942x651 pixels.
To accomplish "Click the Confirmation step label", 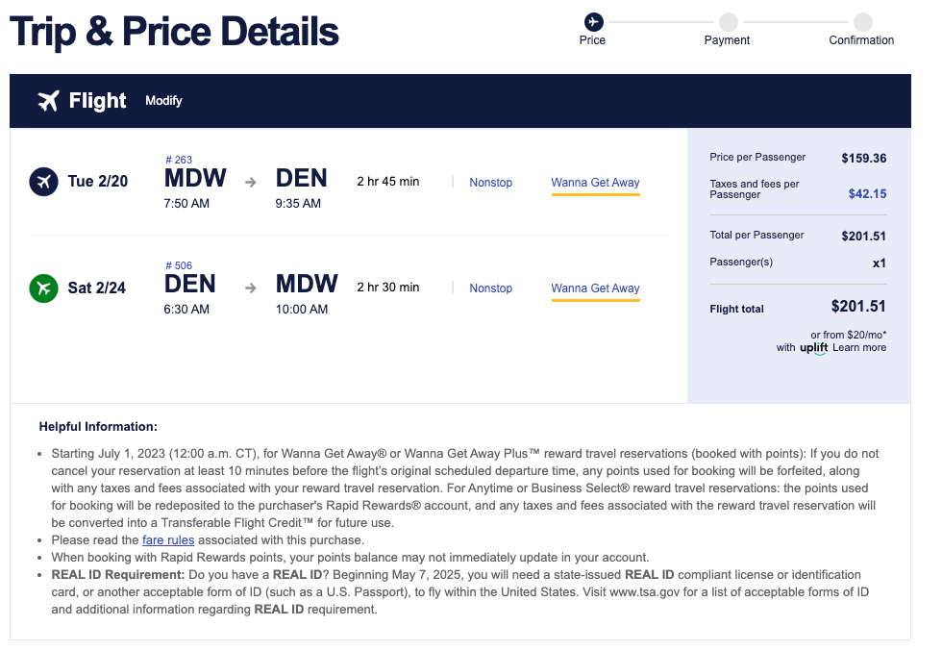I will tap(861, 40).
